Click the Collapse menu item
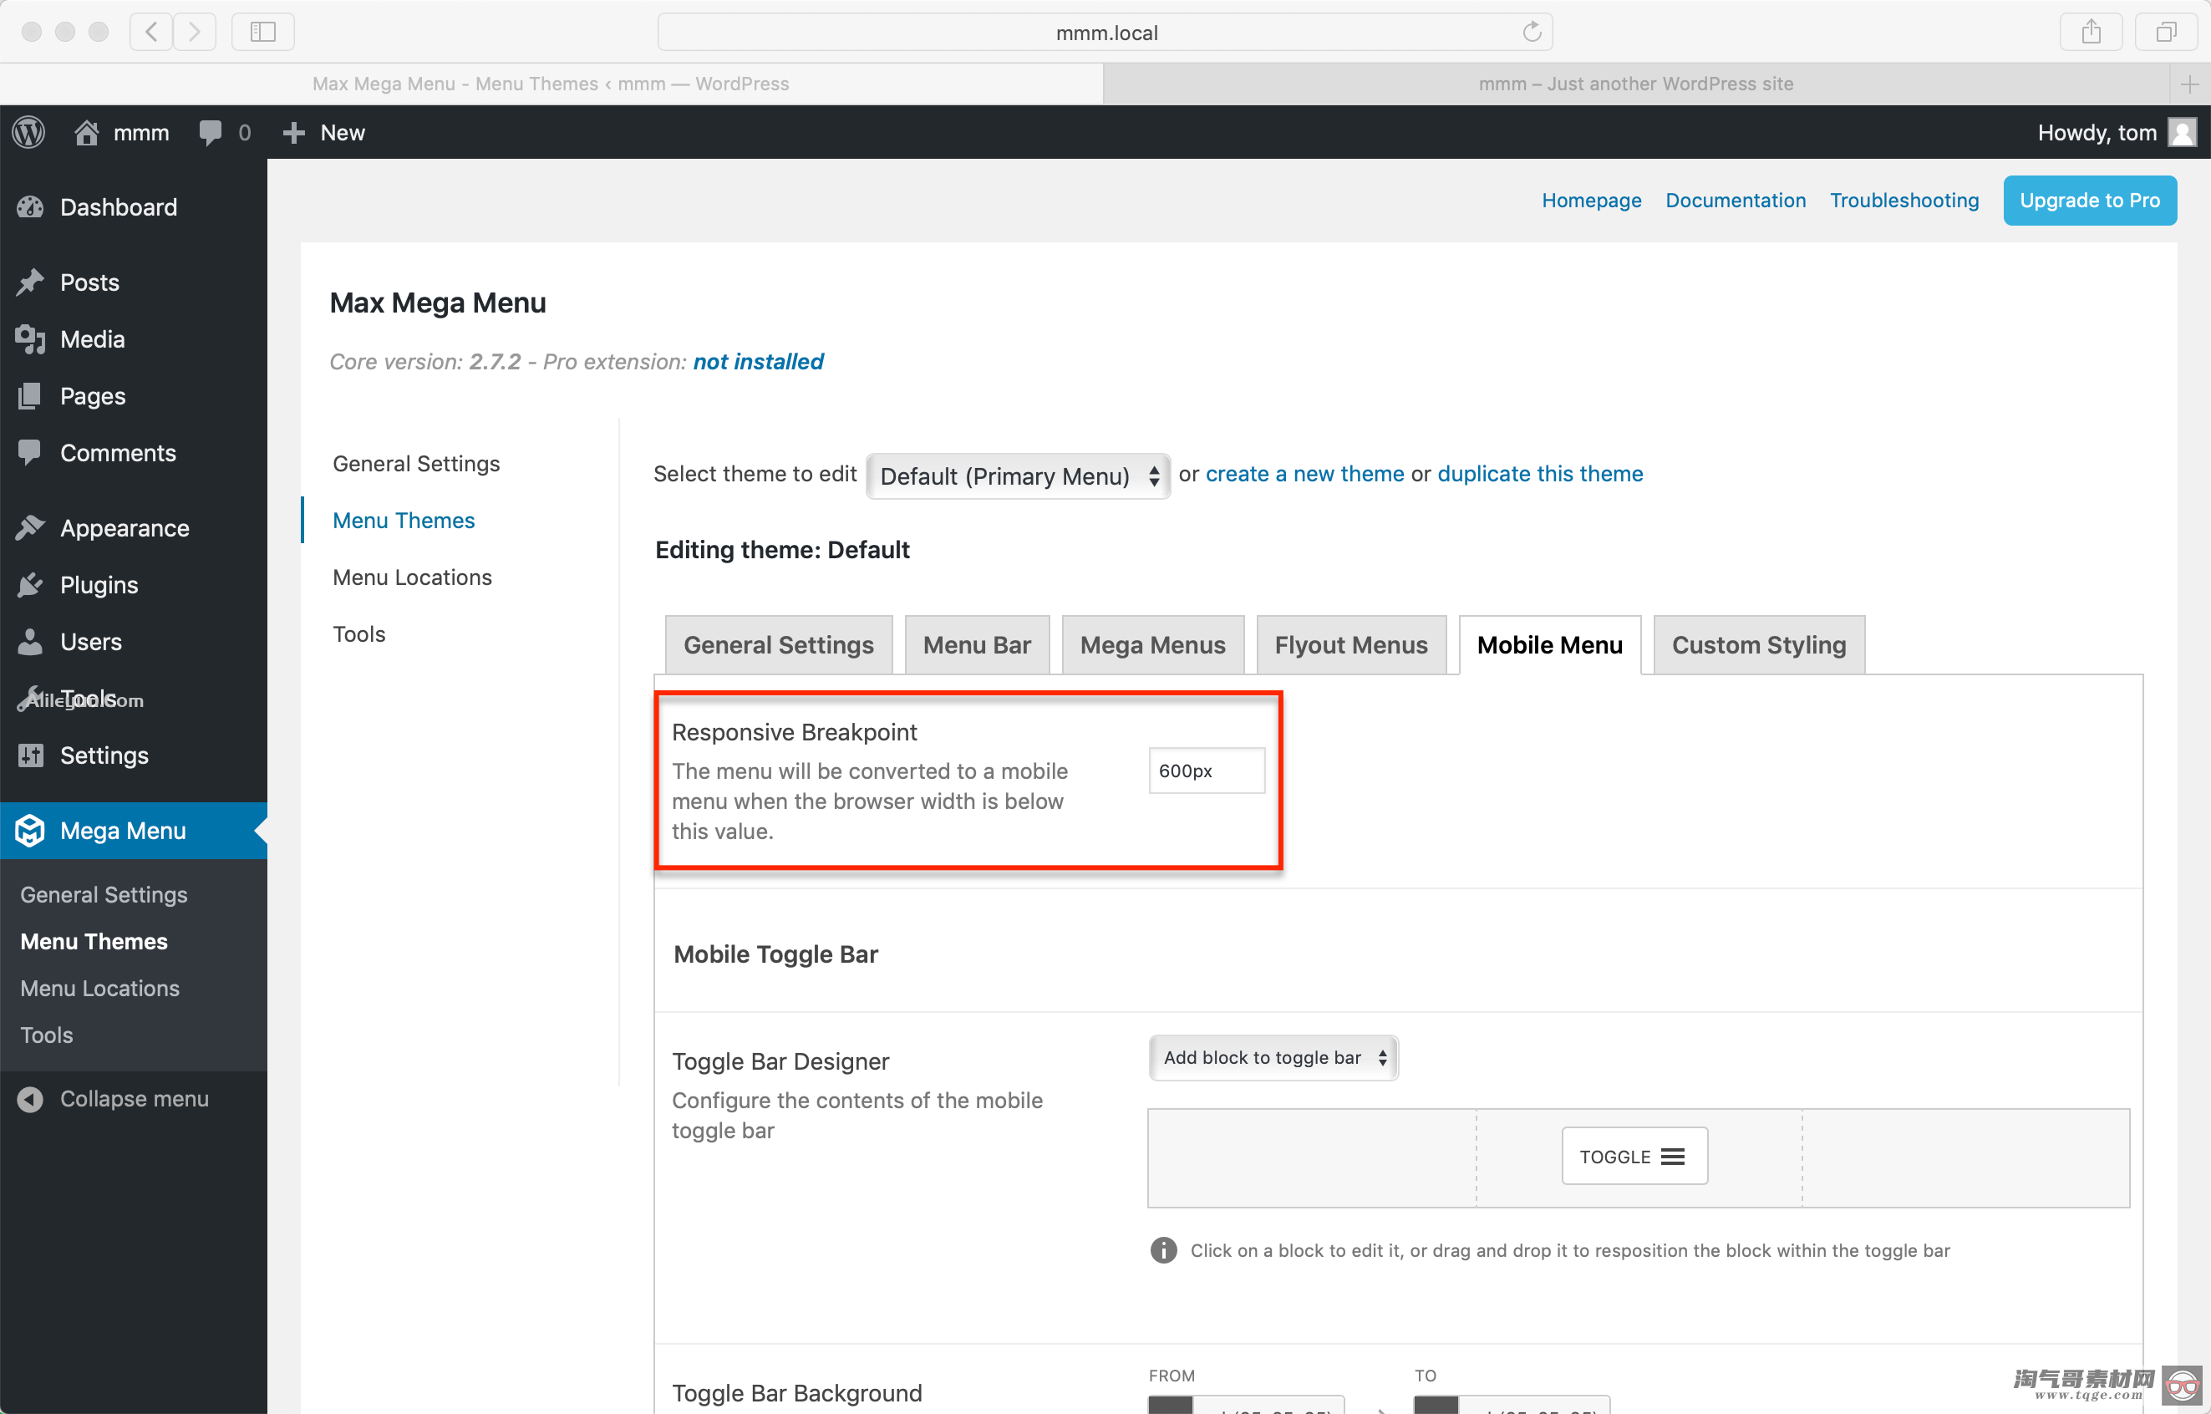Image resolution: width=2211 pixels, height=1414 pixels. coord(134,1098)
